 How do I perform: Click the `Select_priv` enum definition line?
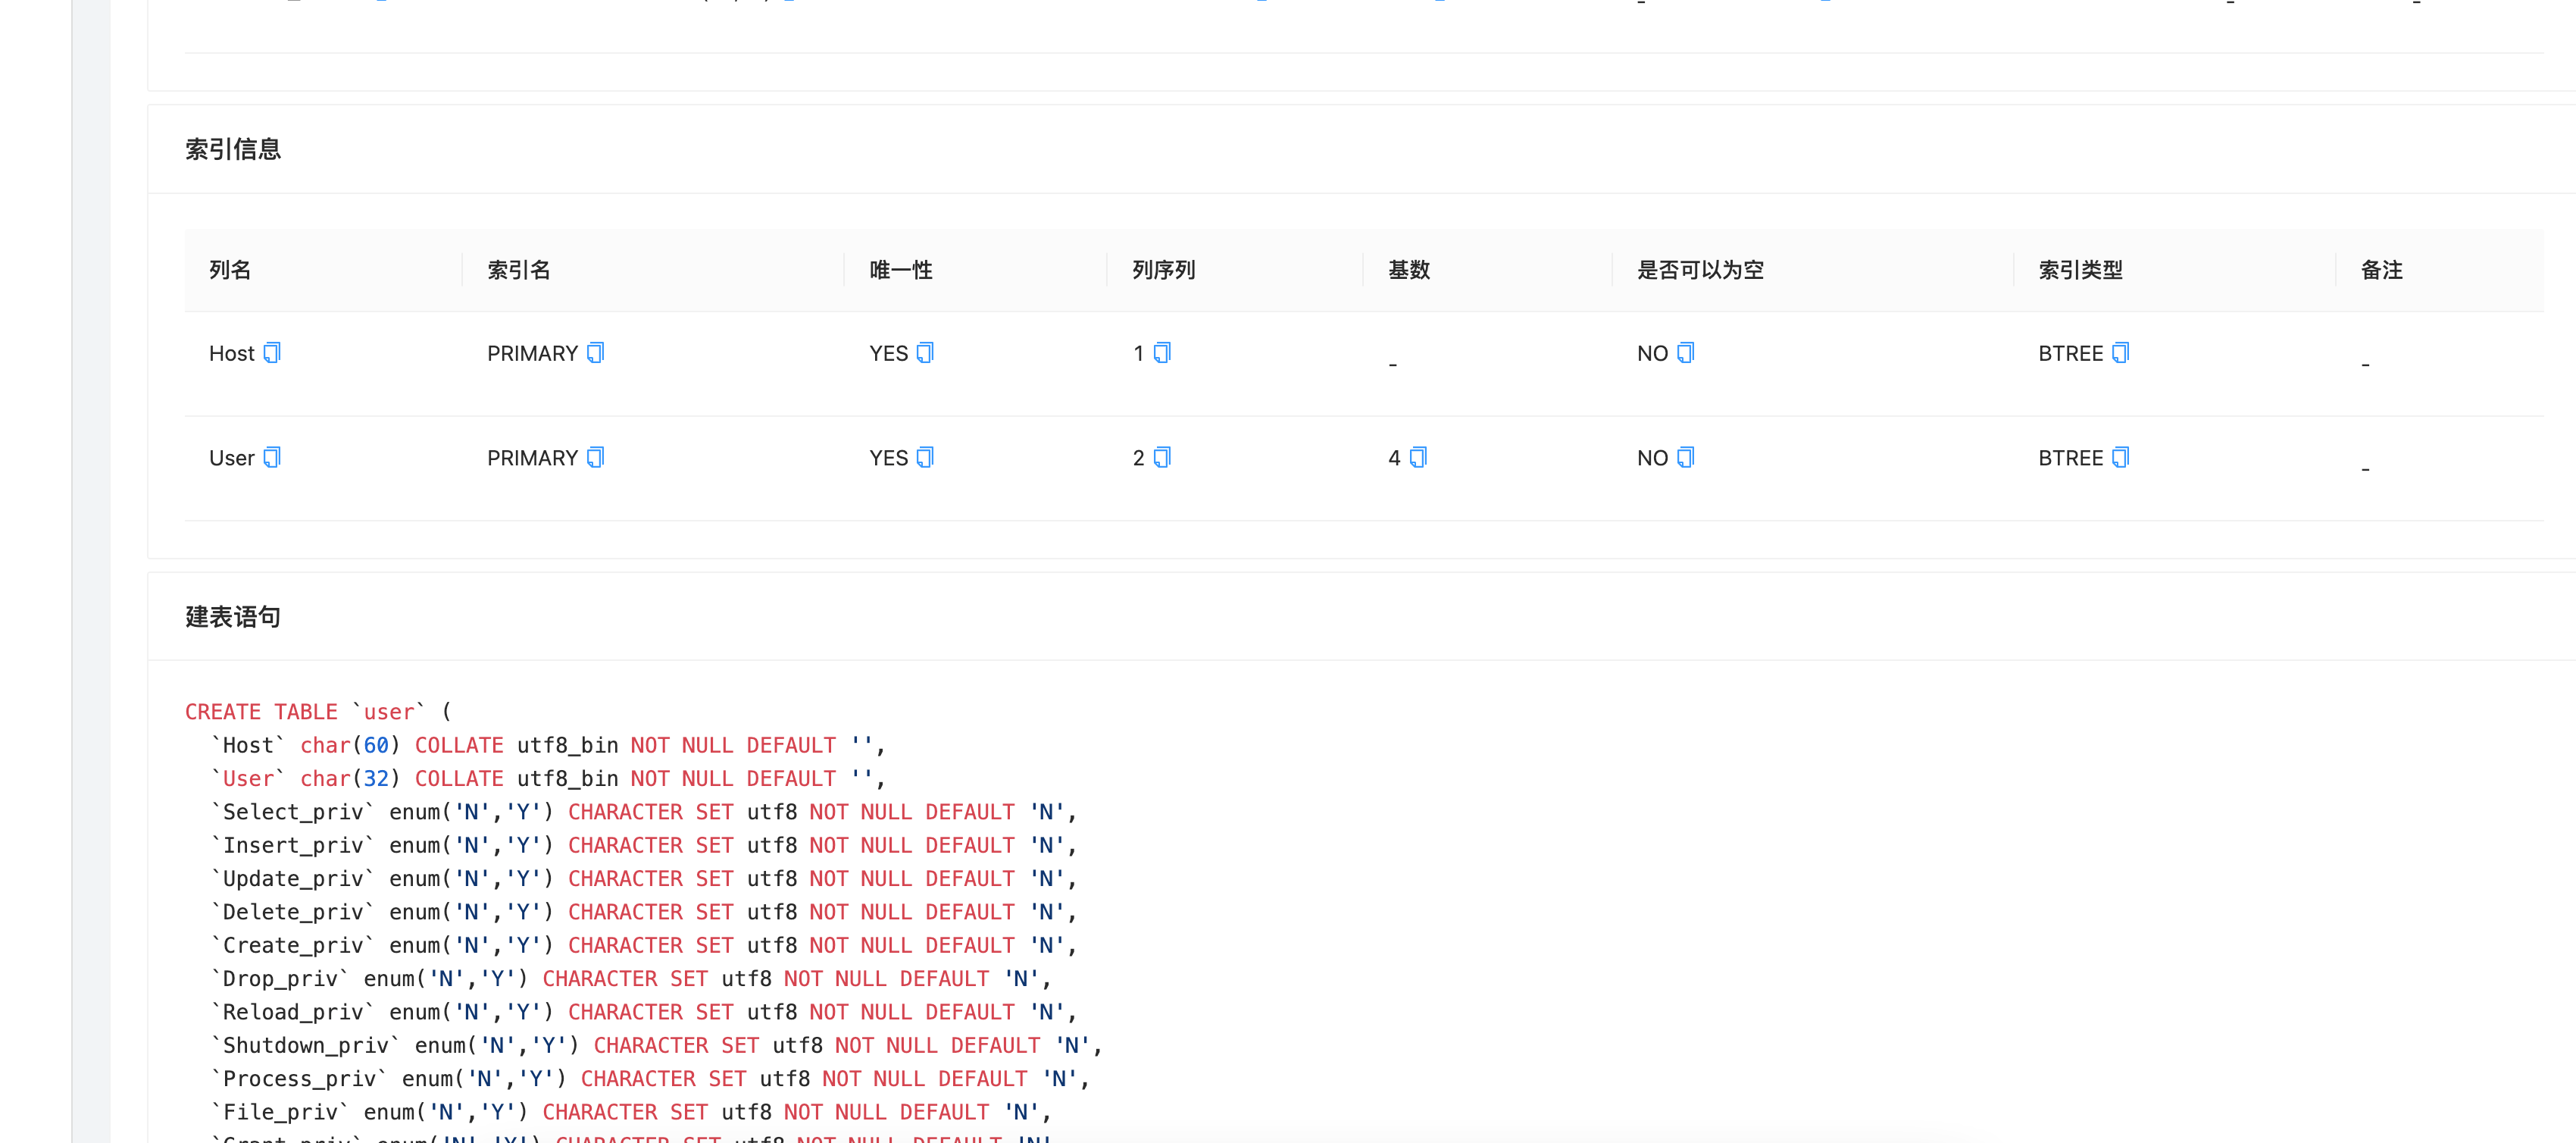coord(644,812)
